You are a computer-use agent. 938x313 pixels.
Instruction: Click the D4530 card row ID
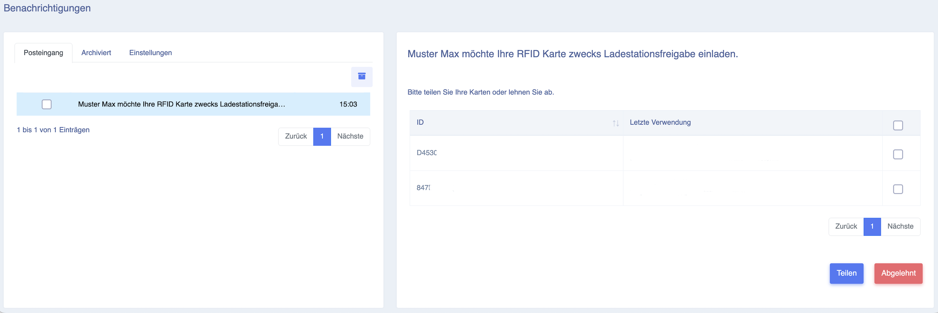pyautogui.click(x=426, y=153)
